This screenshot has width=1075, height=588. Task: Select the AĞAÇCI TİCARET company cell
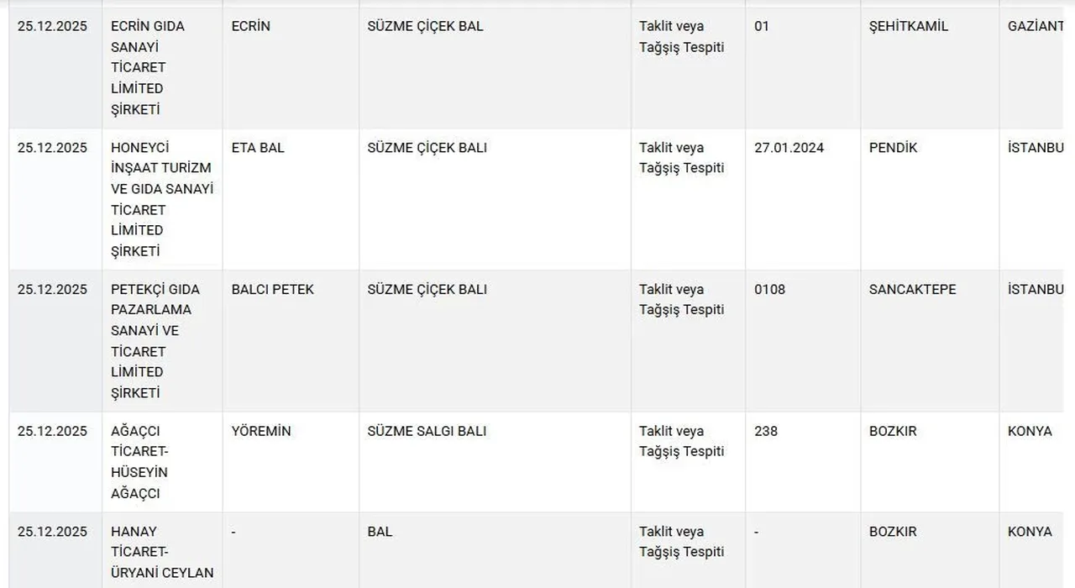point(140,462)
